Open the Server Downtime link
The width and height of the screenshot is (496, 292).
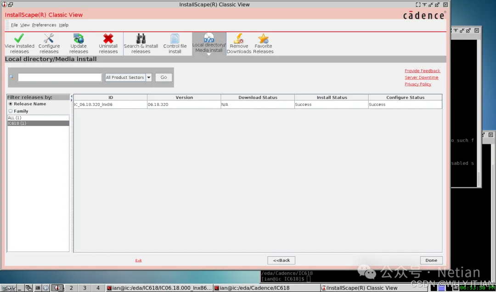point(421,77)
